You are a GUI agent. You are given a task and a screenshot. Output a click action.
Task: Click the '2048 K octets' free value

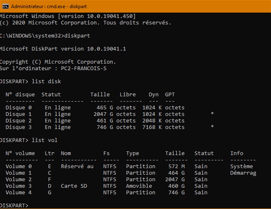(163, 121)
